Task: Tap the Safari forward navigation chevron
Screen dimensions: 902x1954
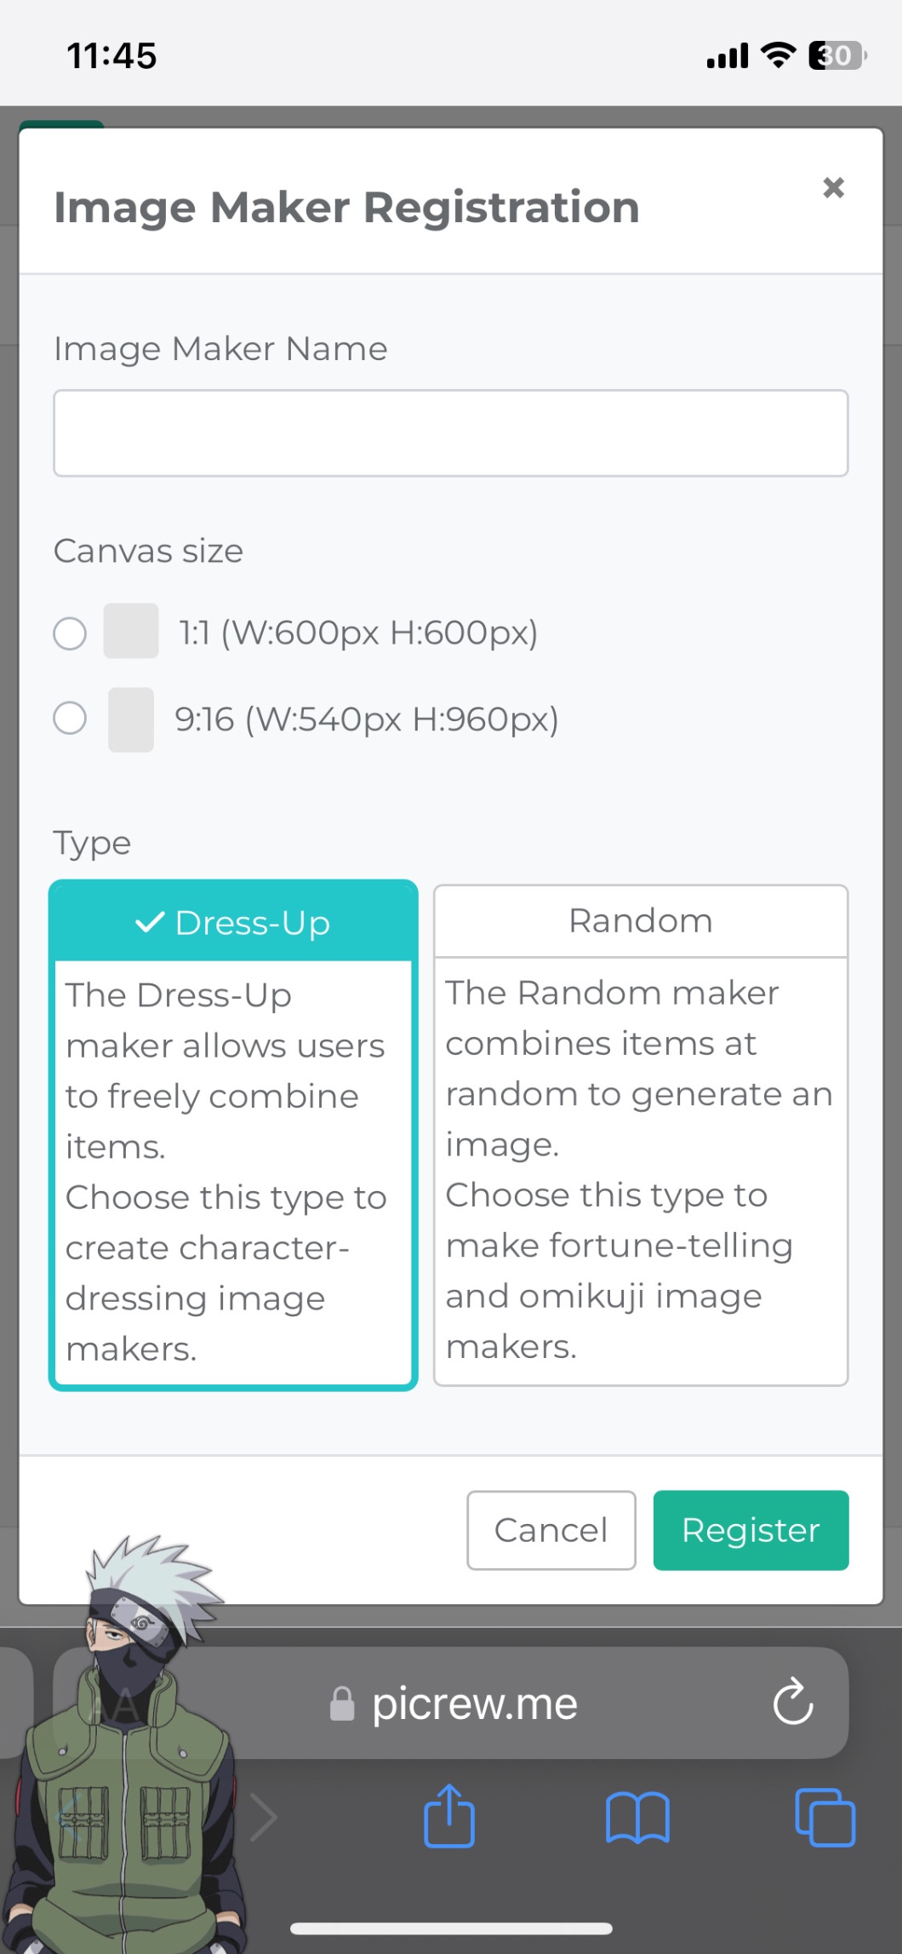Action: pyautogui.click(x=264, y=1818)
